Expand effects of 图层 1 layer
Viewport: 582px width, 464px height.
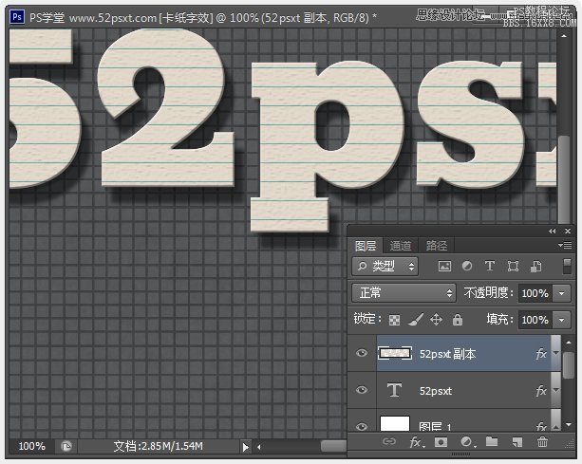click(x=555, y=427)
